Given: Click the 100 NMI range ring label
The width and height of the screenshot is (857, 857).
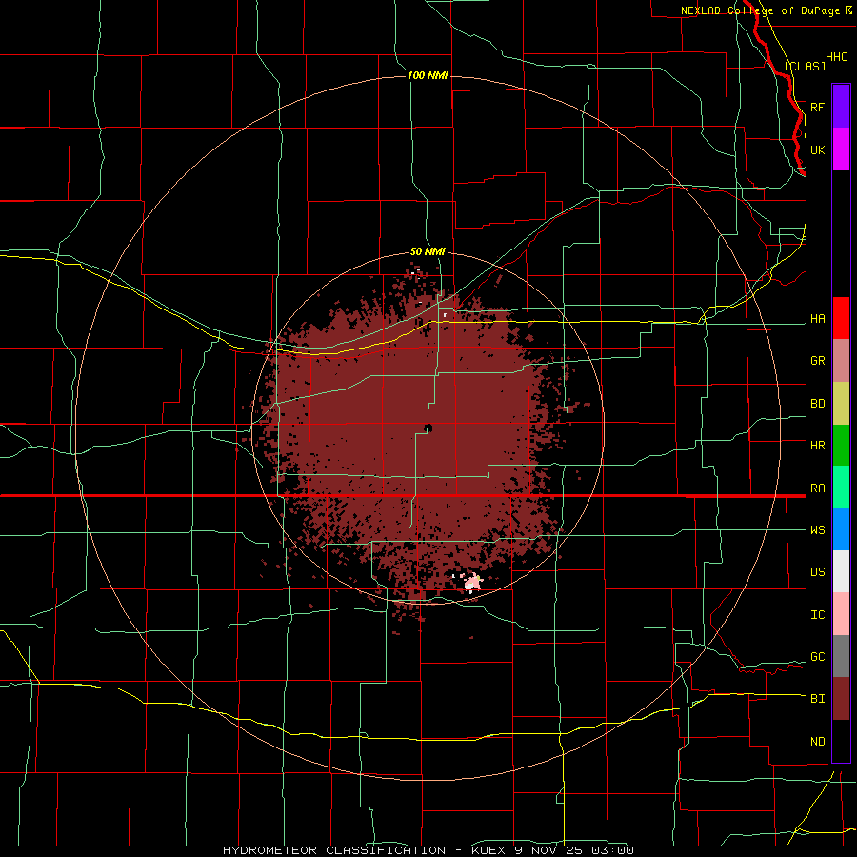Looking at the screenshot, I should (x=428, y=75).
